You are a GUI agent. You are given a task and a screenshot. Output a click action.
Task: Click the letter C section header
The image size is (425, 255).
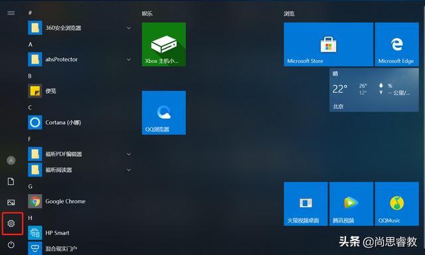coord(30,108)
